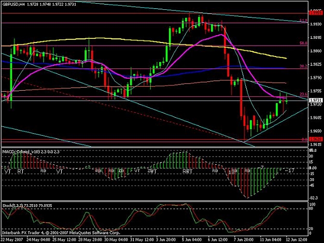
Task: Click the MACD_Colored_v103 indicator label
Action: coord(31,152)
